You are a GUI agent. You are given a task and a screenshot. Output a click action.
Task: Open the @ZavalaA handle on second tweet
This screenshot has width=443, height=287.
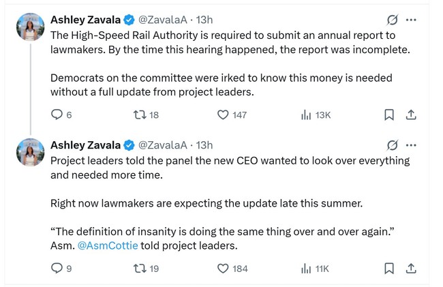(162, 145)
